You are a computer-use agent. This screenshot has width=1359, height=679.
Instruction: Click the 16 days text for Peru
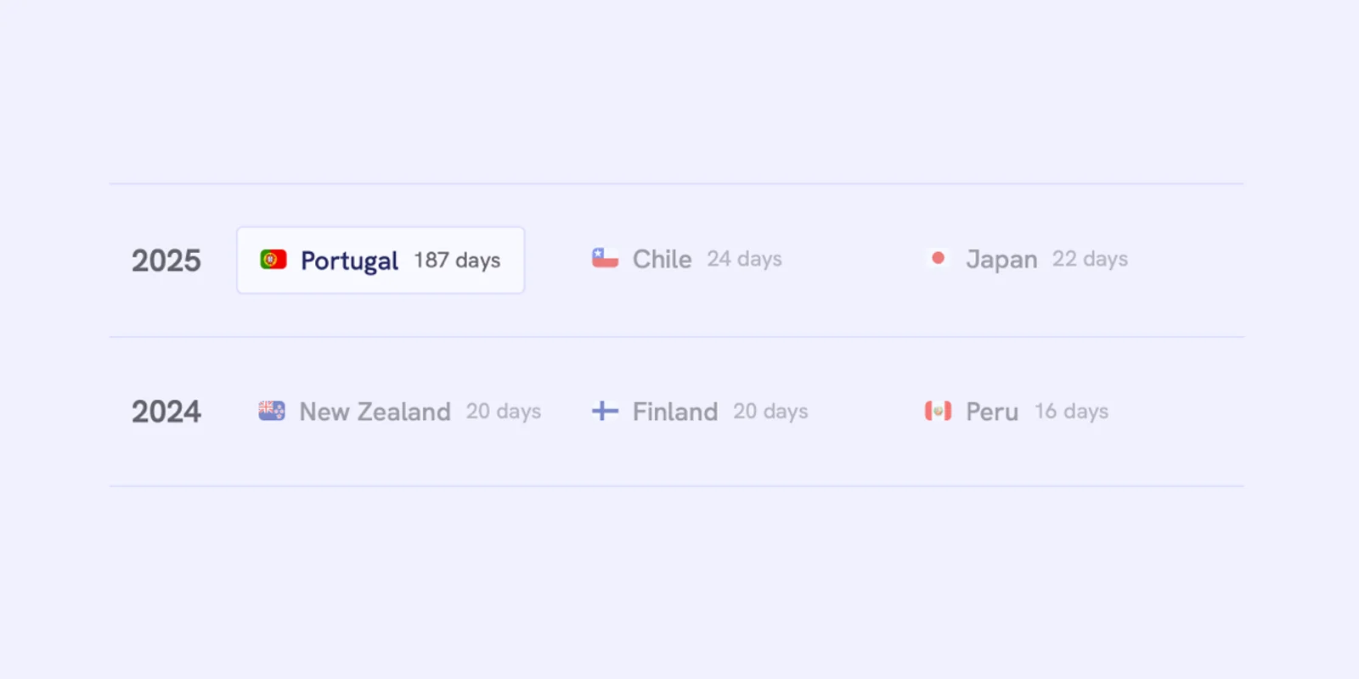point(1071,412)
